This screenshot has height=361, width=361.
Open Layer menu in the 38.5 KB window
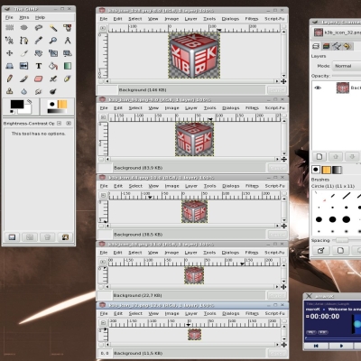(191, 186)
